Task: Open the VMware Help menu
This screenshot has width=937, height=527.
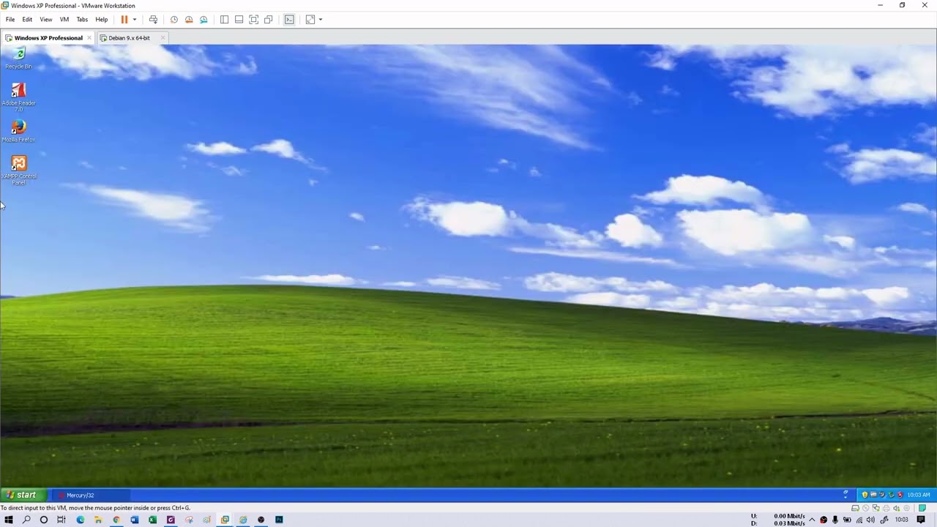Action: [101, 20]
